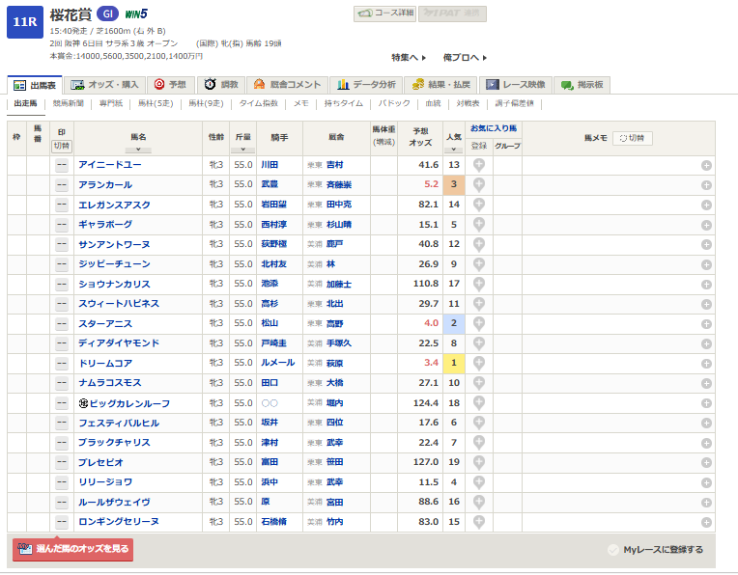Click the memo plus icon for プレセピオ

pyautogui.click(x=706, y=462)
